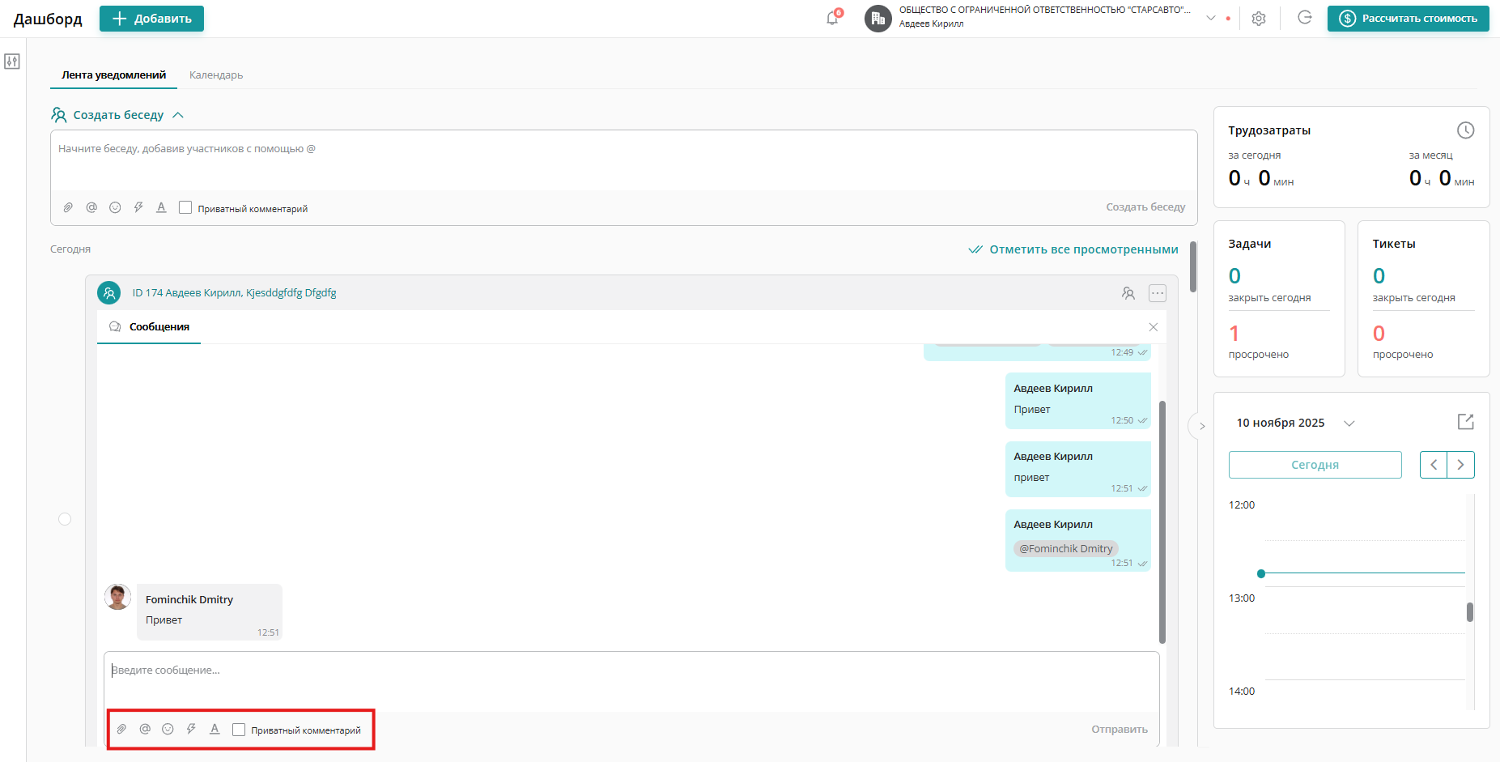This screenshot has height=762, width=1500.
Task: Insert emoji in chat message toolbar
Action: coord(168,729)
